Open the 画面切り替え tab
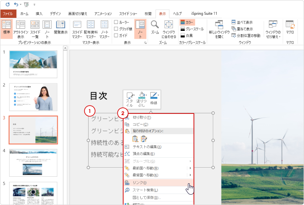Viewport: 304px width, 205px height. (x=78, y=14)
